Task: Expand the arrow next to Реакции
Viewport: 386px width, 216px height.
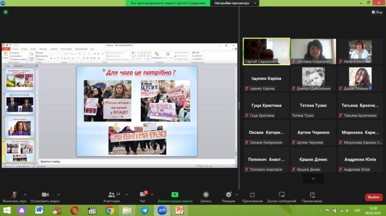Action: 237,194
